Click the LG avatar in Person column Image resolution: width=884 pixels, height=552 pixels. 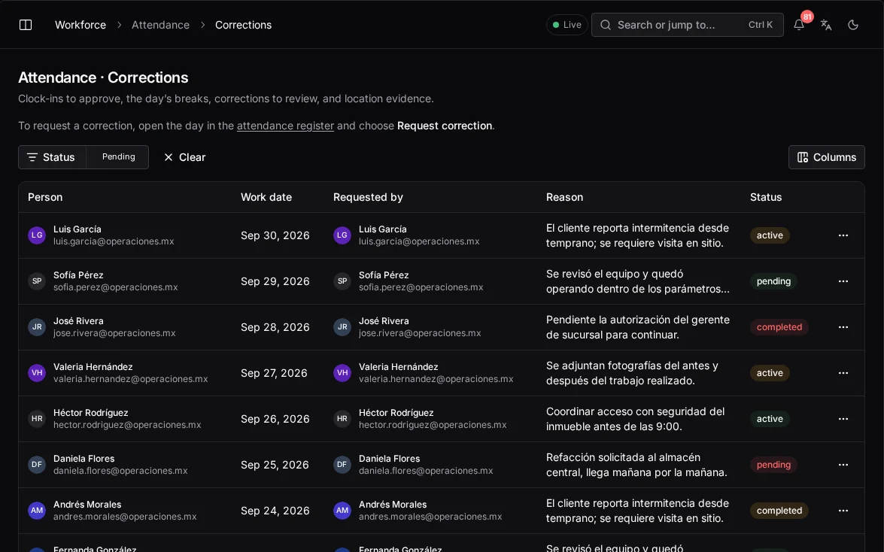(37, 235)
